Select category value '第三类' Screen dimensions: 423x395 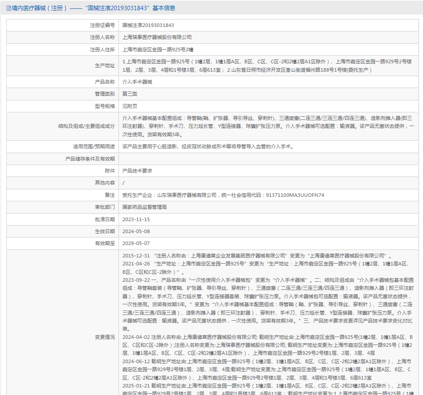click(130, 94)
